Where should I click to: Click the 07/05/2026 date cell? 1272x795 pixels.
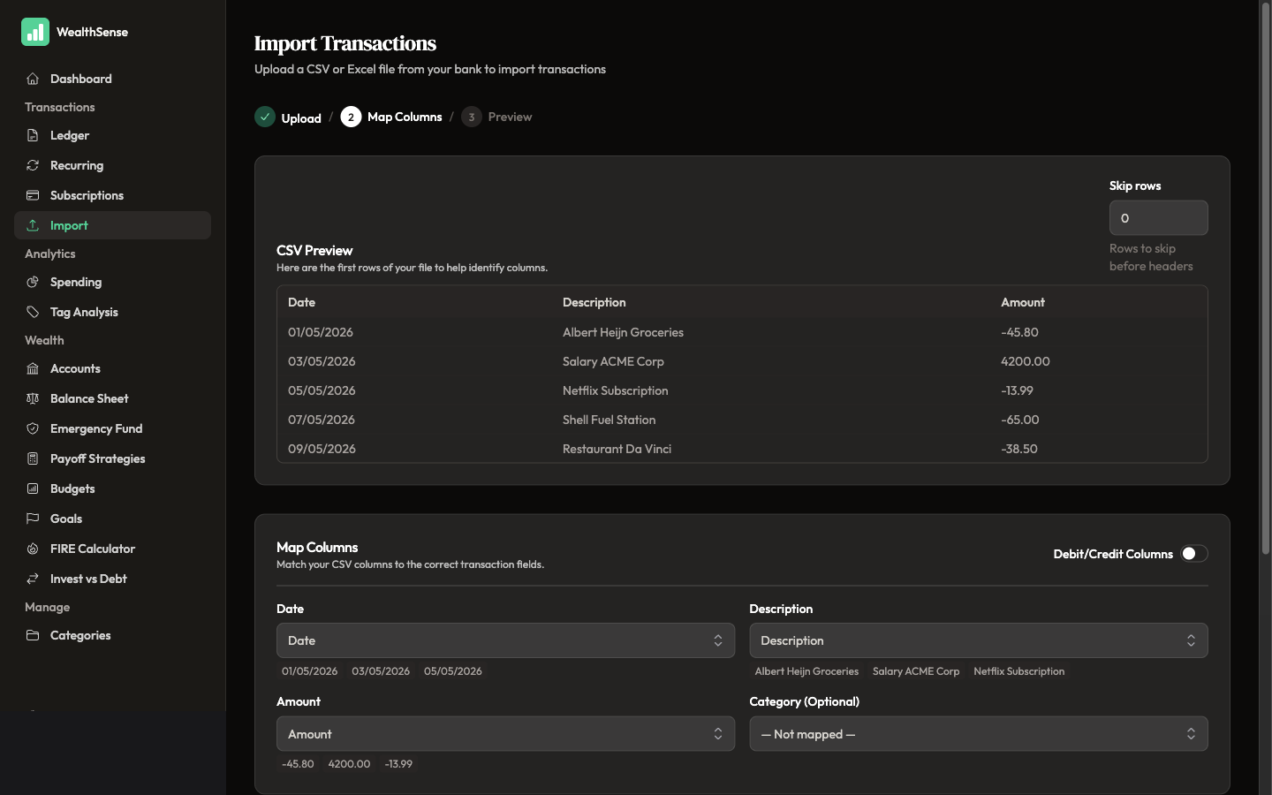[x=322, y=420]
